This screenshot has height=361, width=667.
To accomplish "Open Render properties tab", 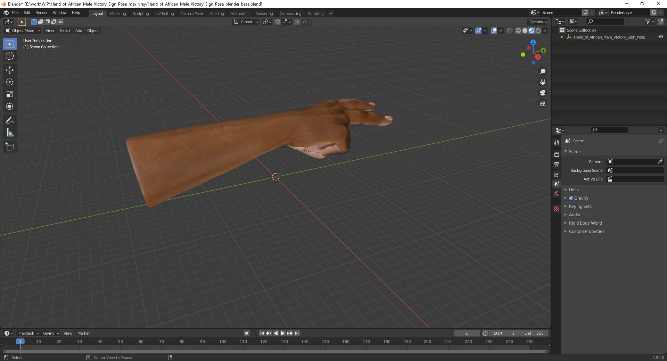I will point(557,154).
